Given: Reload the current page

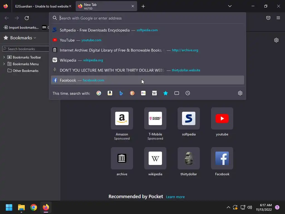Looking at the screenshot, I should coord(27,18).
